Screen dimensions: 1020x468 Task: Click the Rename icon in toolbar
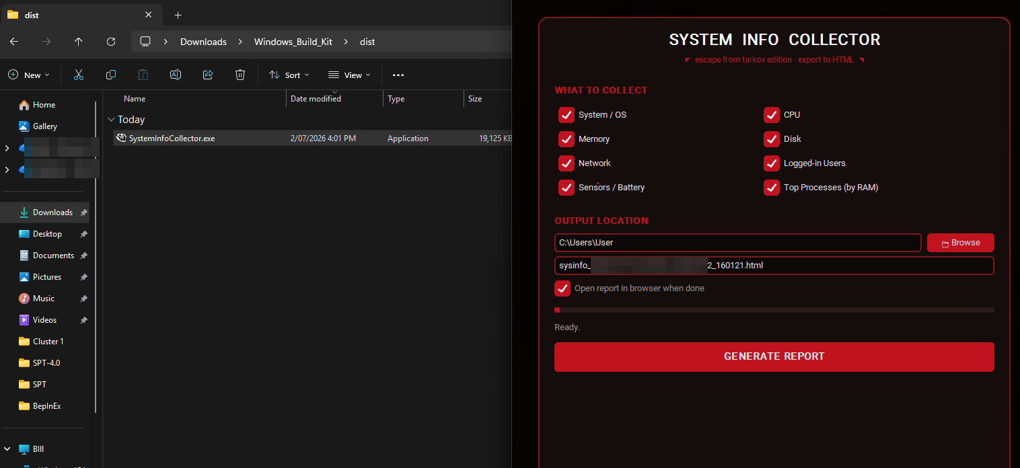[x=176, y=75]
